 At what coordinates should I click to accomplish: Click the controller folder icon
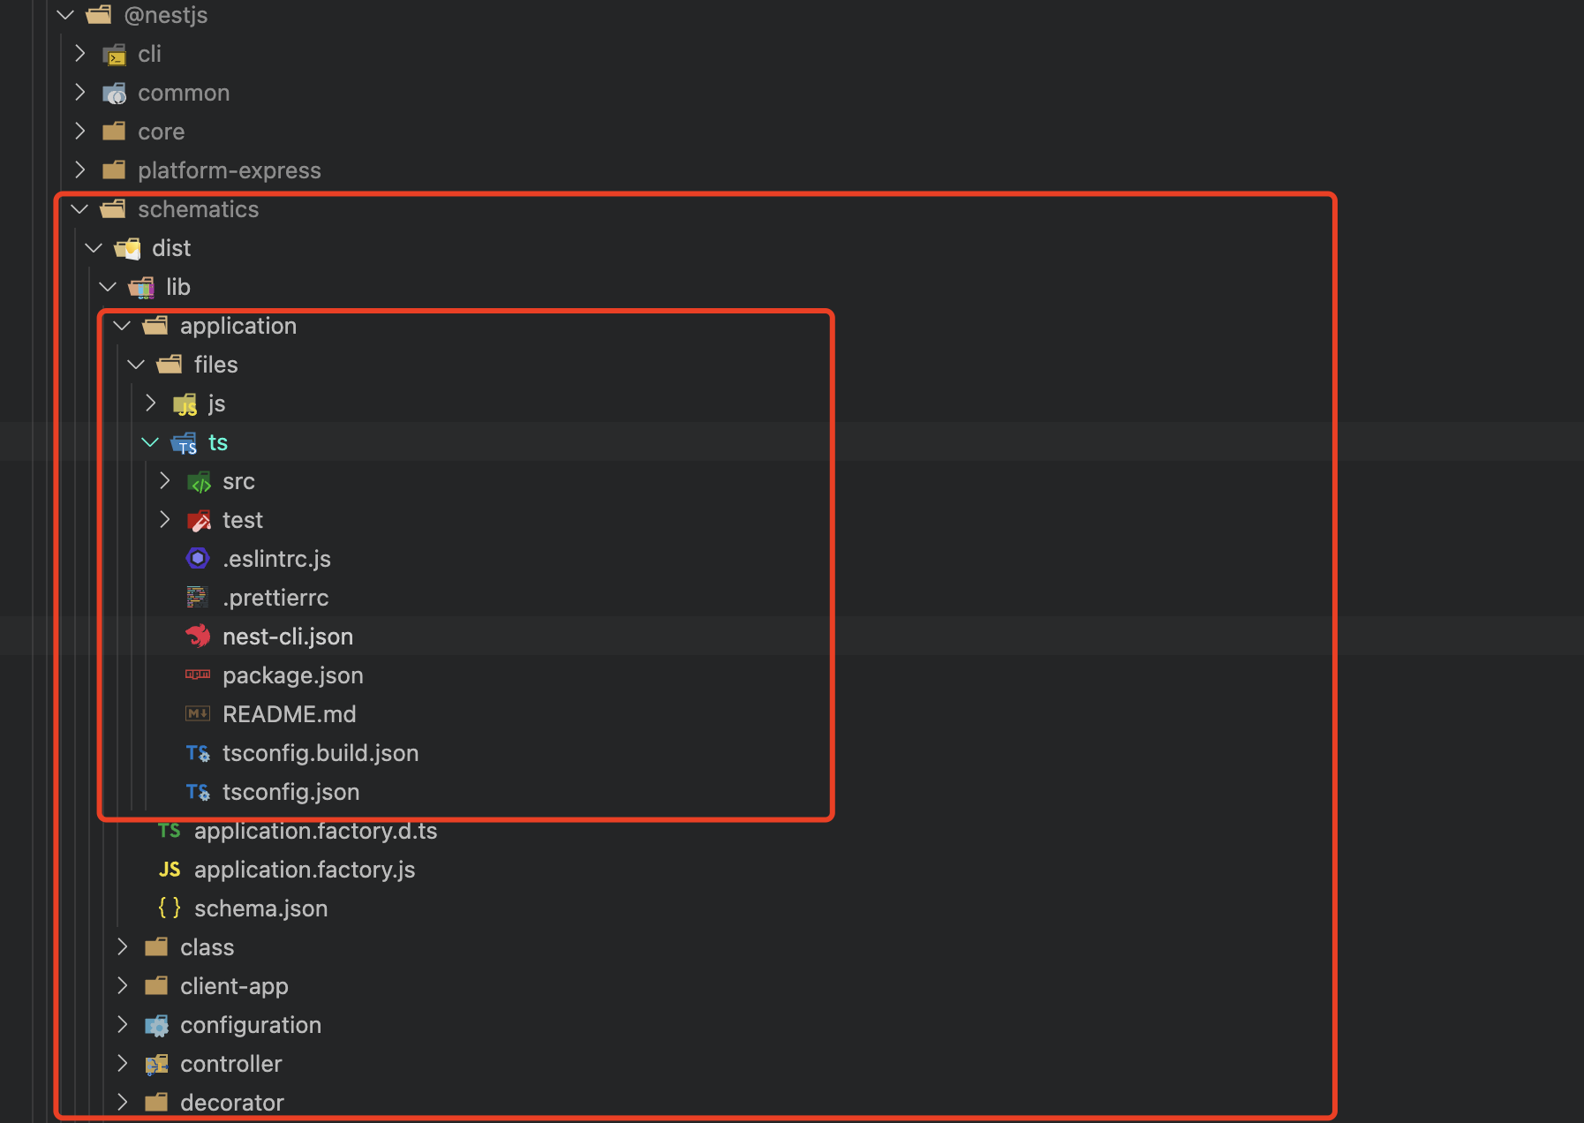click(x=156, y=1064)
